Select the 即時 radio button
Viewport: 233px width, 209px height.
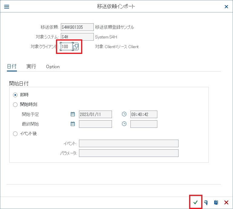15,95
